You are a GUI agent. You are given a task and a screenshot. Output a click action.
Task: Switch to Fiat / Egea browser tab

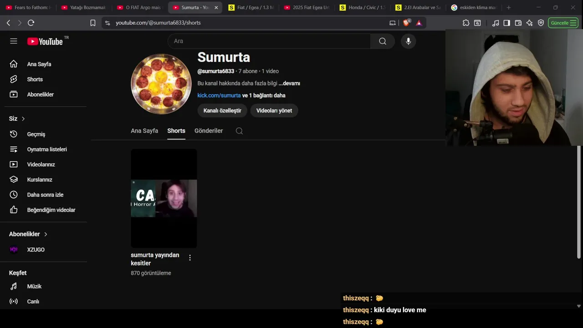tap(251, 8)
